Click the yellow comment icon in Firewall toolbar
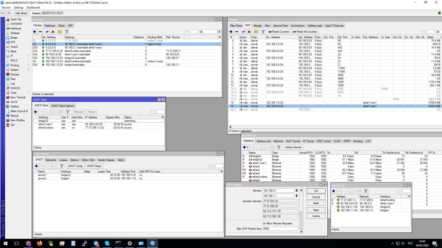Viewport: 442px width, 248px height. (256, 32)
